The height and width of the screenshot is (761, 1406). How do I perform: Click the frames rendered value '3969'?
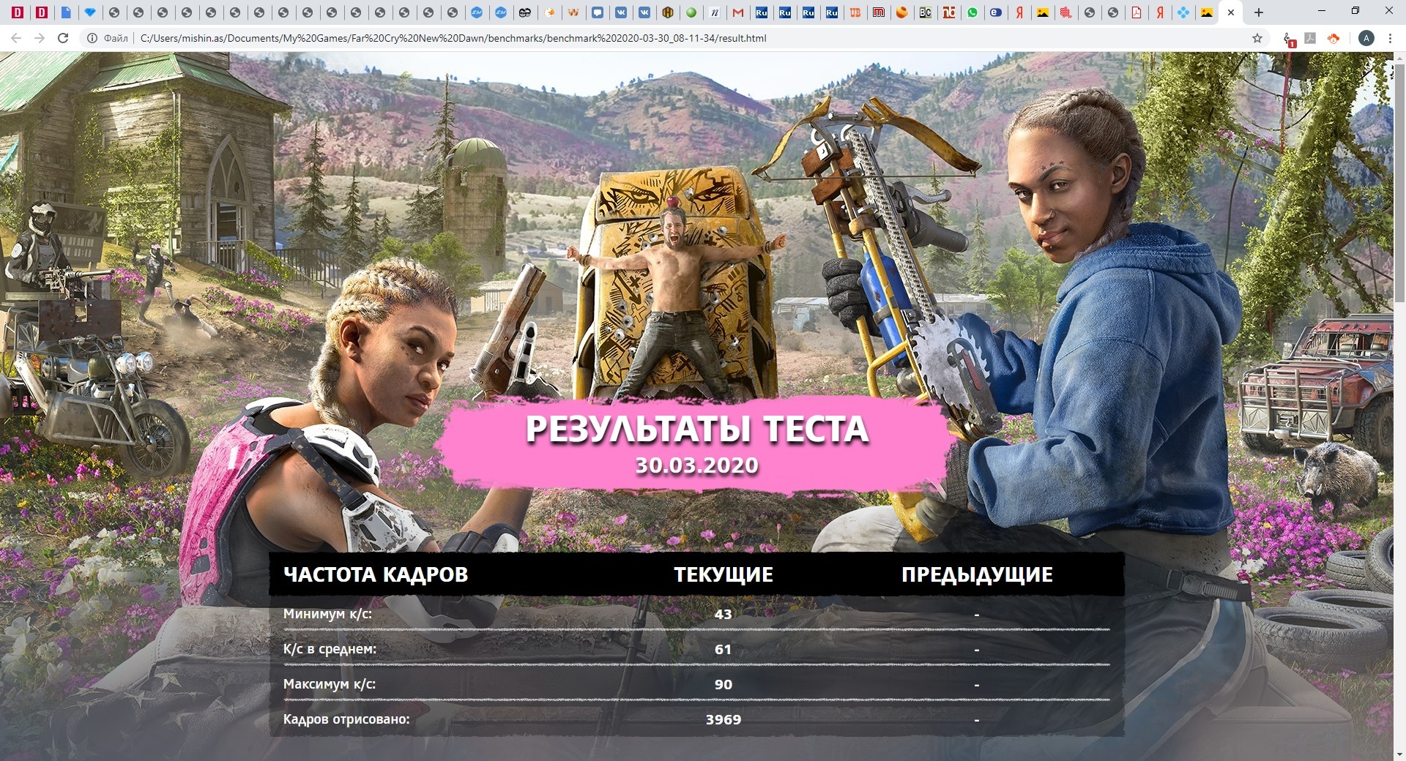point(724,719)
